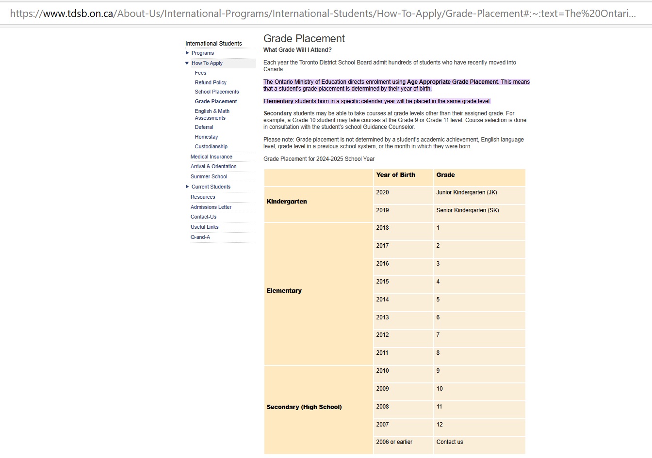This screenshot has height=458, width=652.
Task: Open the Refund Policy link
Action: pos(211,82)
